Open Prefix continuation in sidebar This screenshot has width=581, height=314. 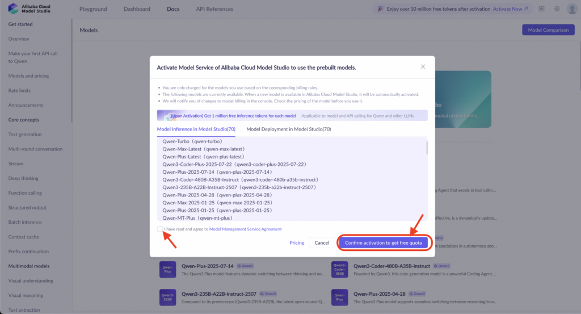[28, 252]
